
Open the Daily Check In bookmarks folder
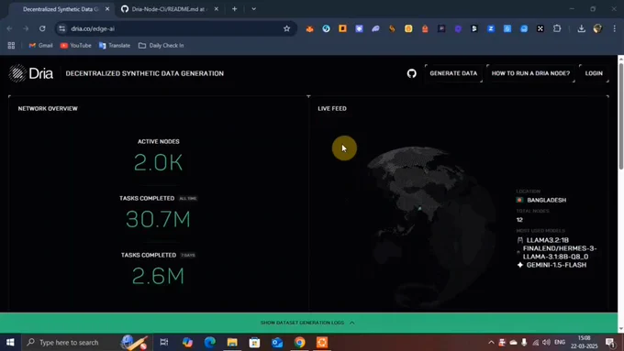[x=162, y=46]
